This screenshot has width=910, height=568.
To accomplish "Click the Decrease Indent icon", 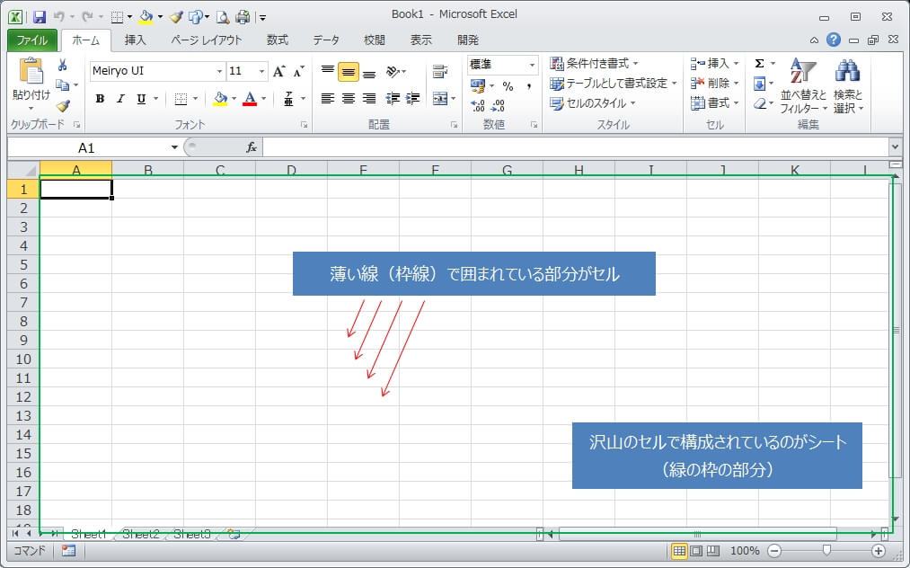I will point(393,99).
